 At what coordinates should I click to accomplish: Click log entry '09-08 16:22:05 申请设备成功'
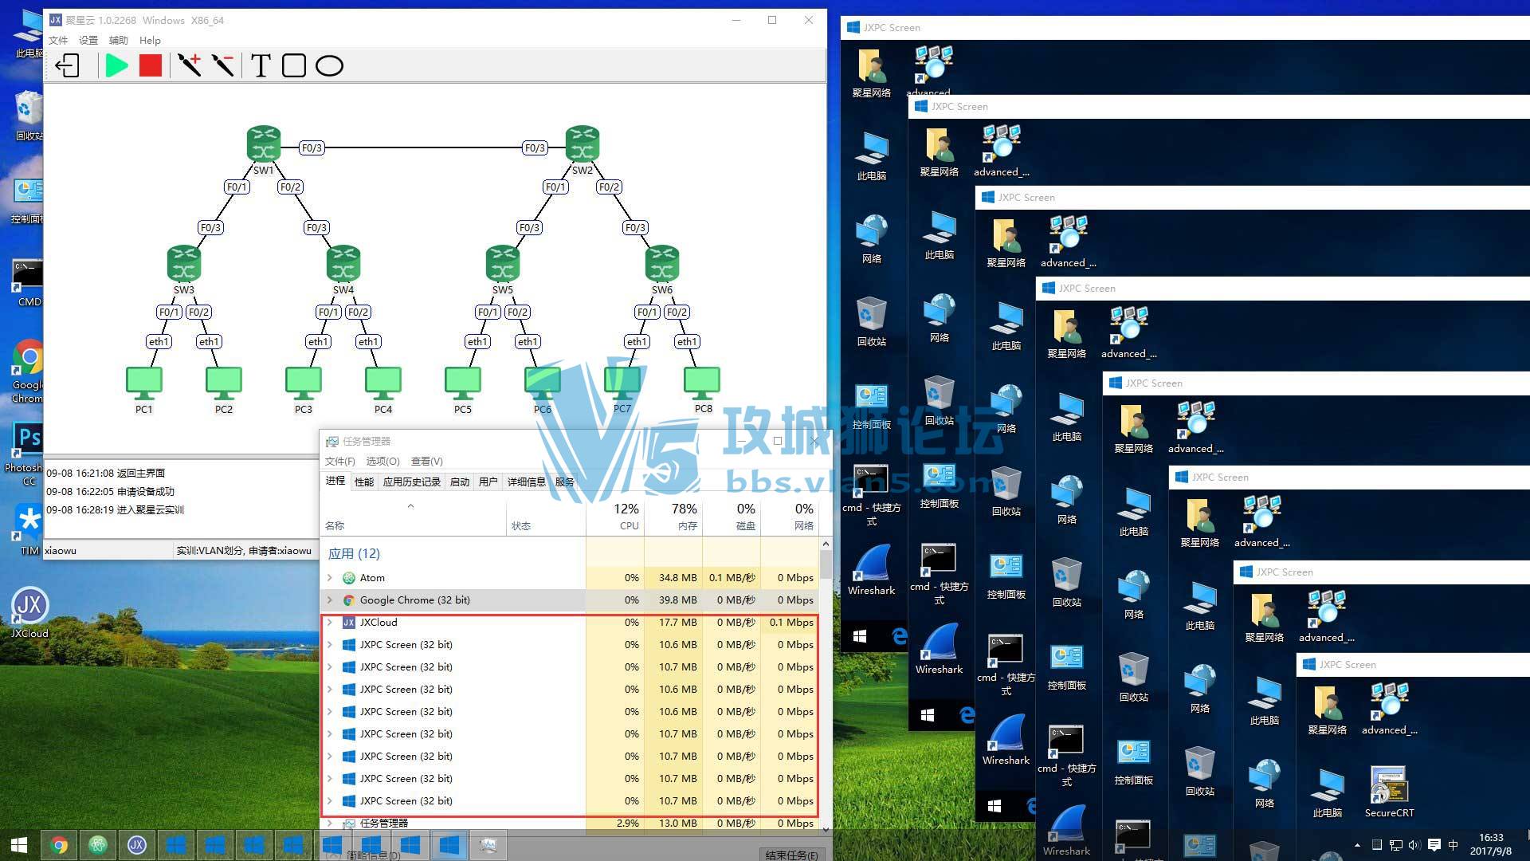110,492
